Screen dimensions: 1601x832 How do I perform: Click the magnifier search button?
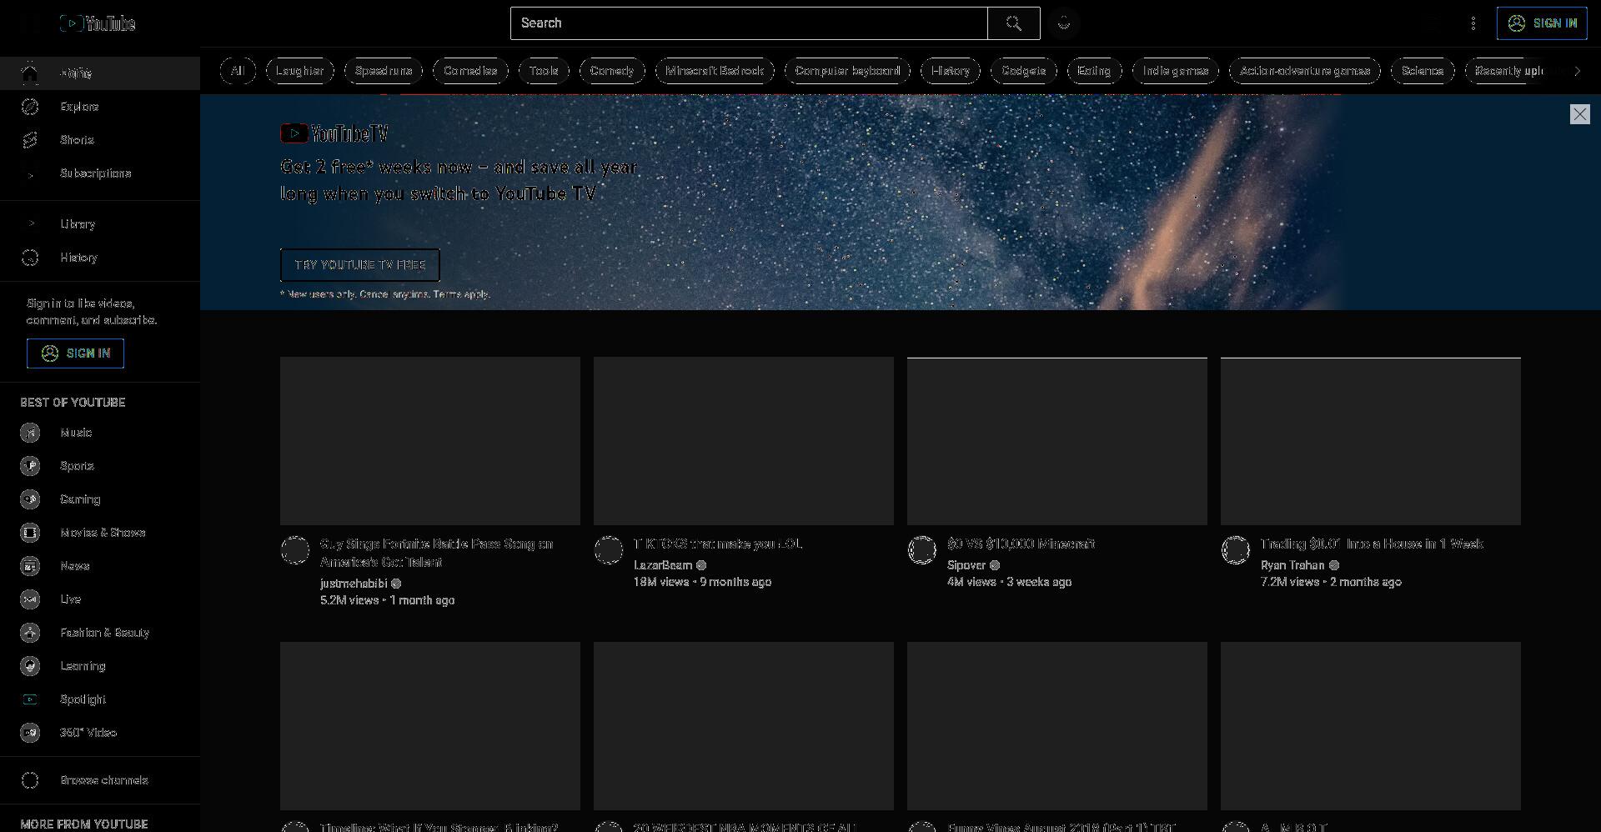[x=1013, y=23]
